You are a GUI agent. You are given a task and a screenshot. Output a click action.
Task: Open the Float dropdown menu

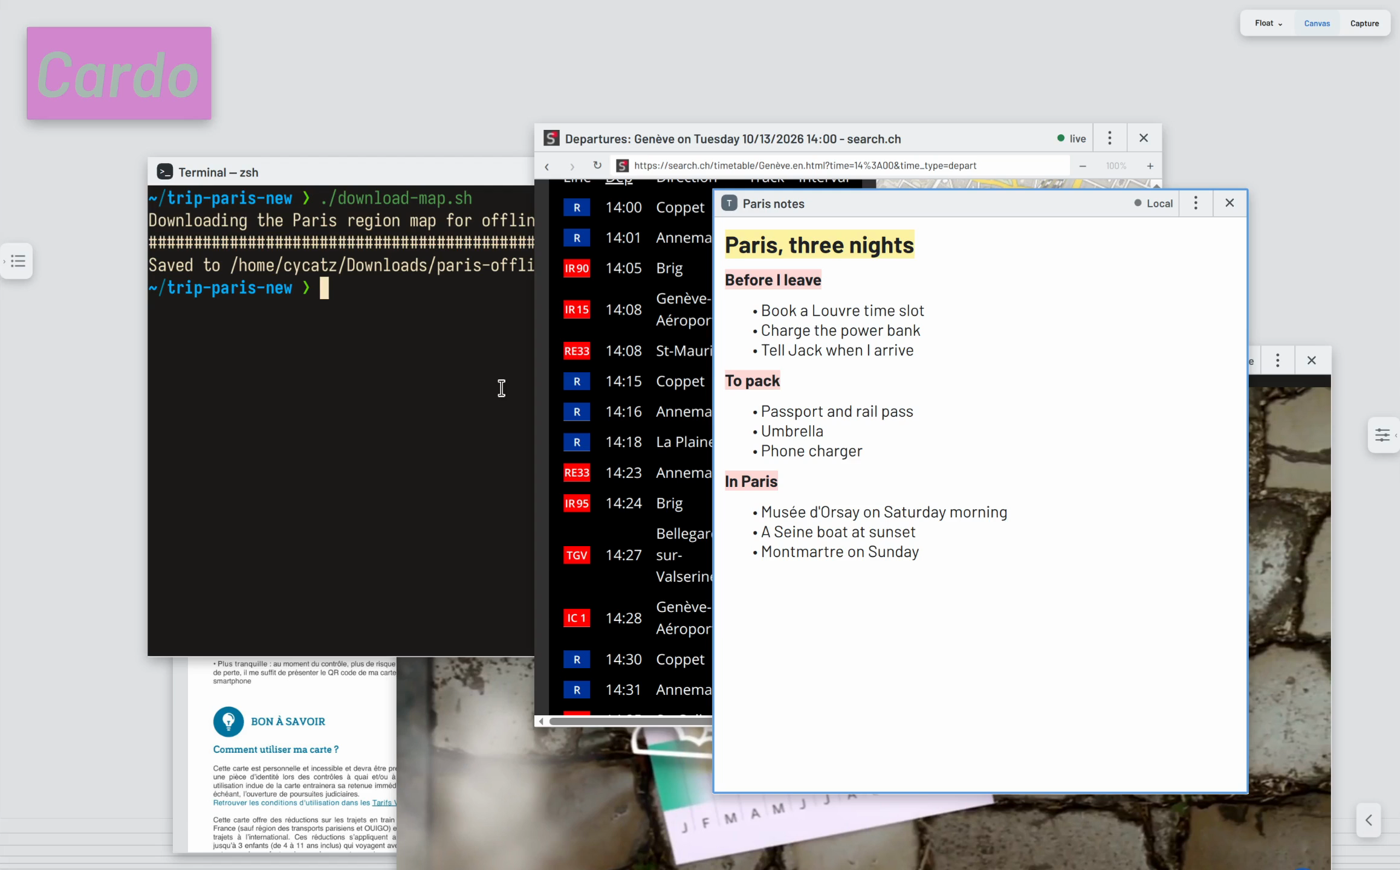pyautogui.click(x=1268, y=24)
